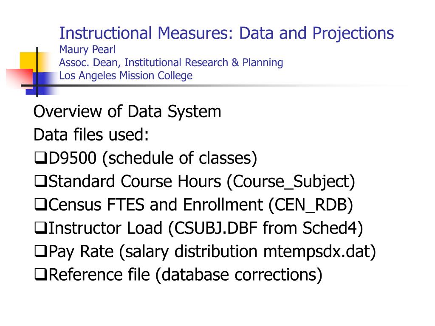Tick the checkbox beside D9500 schedule of classes

(x=41, y=157)
